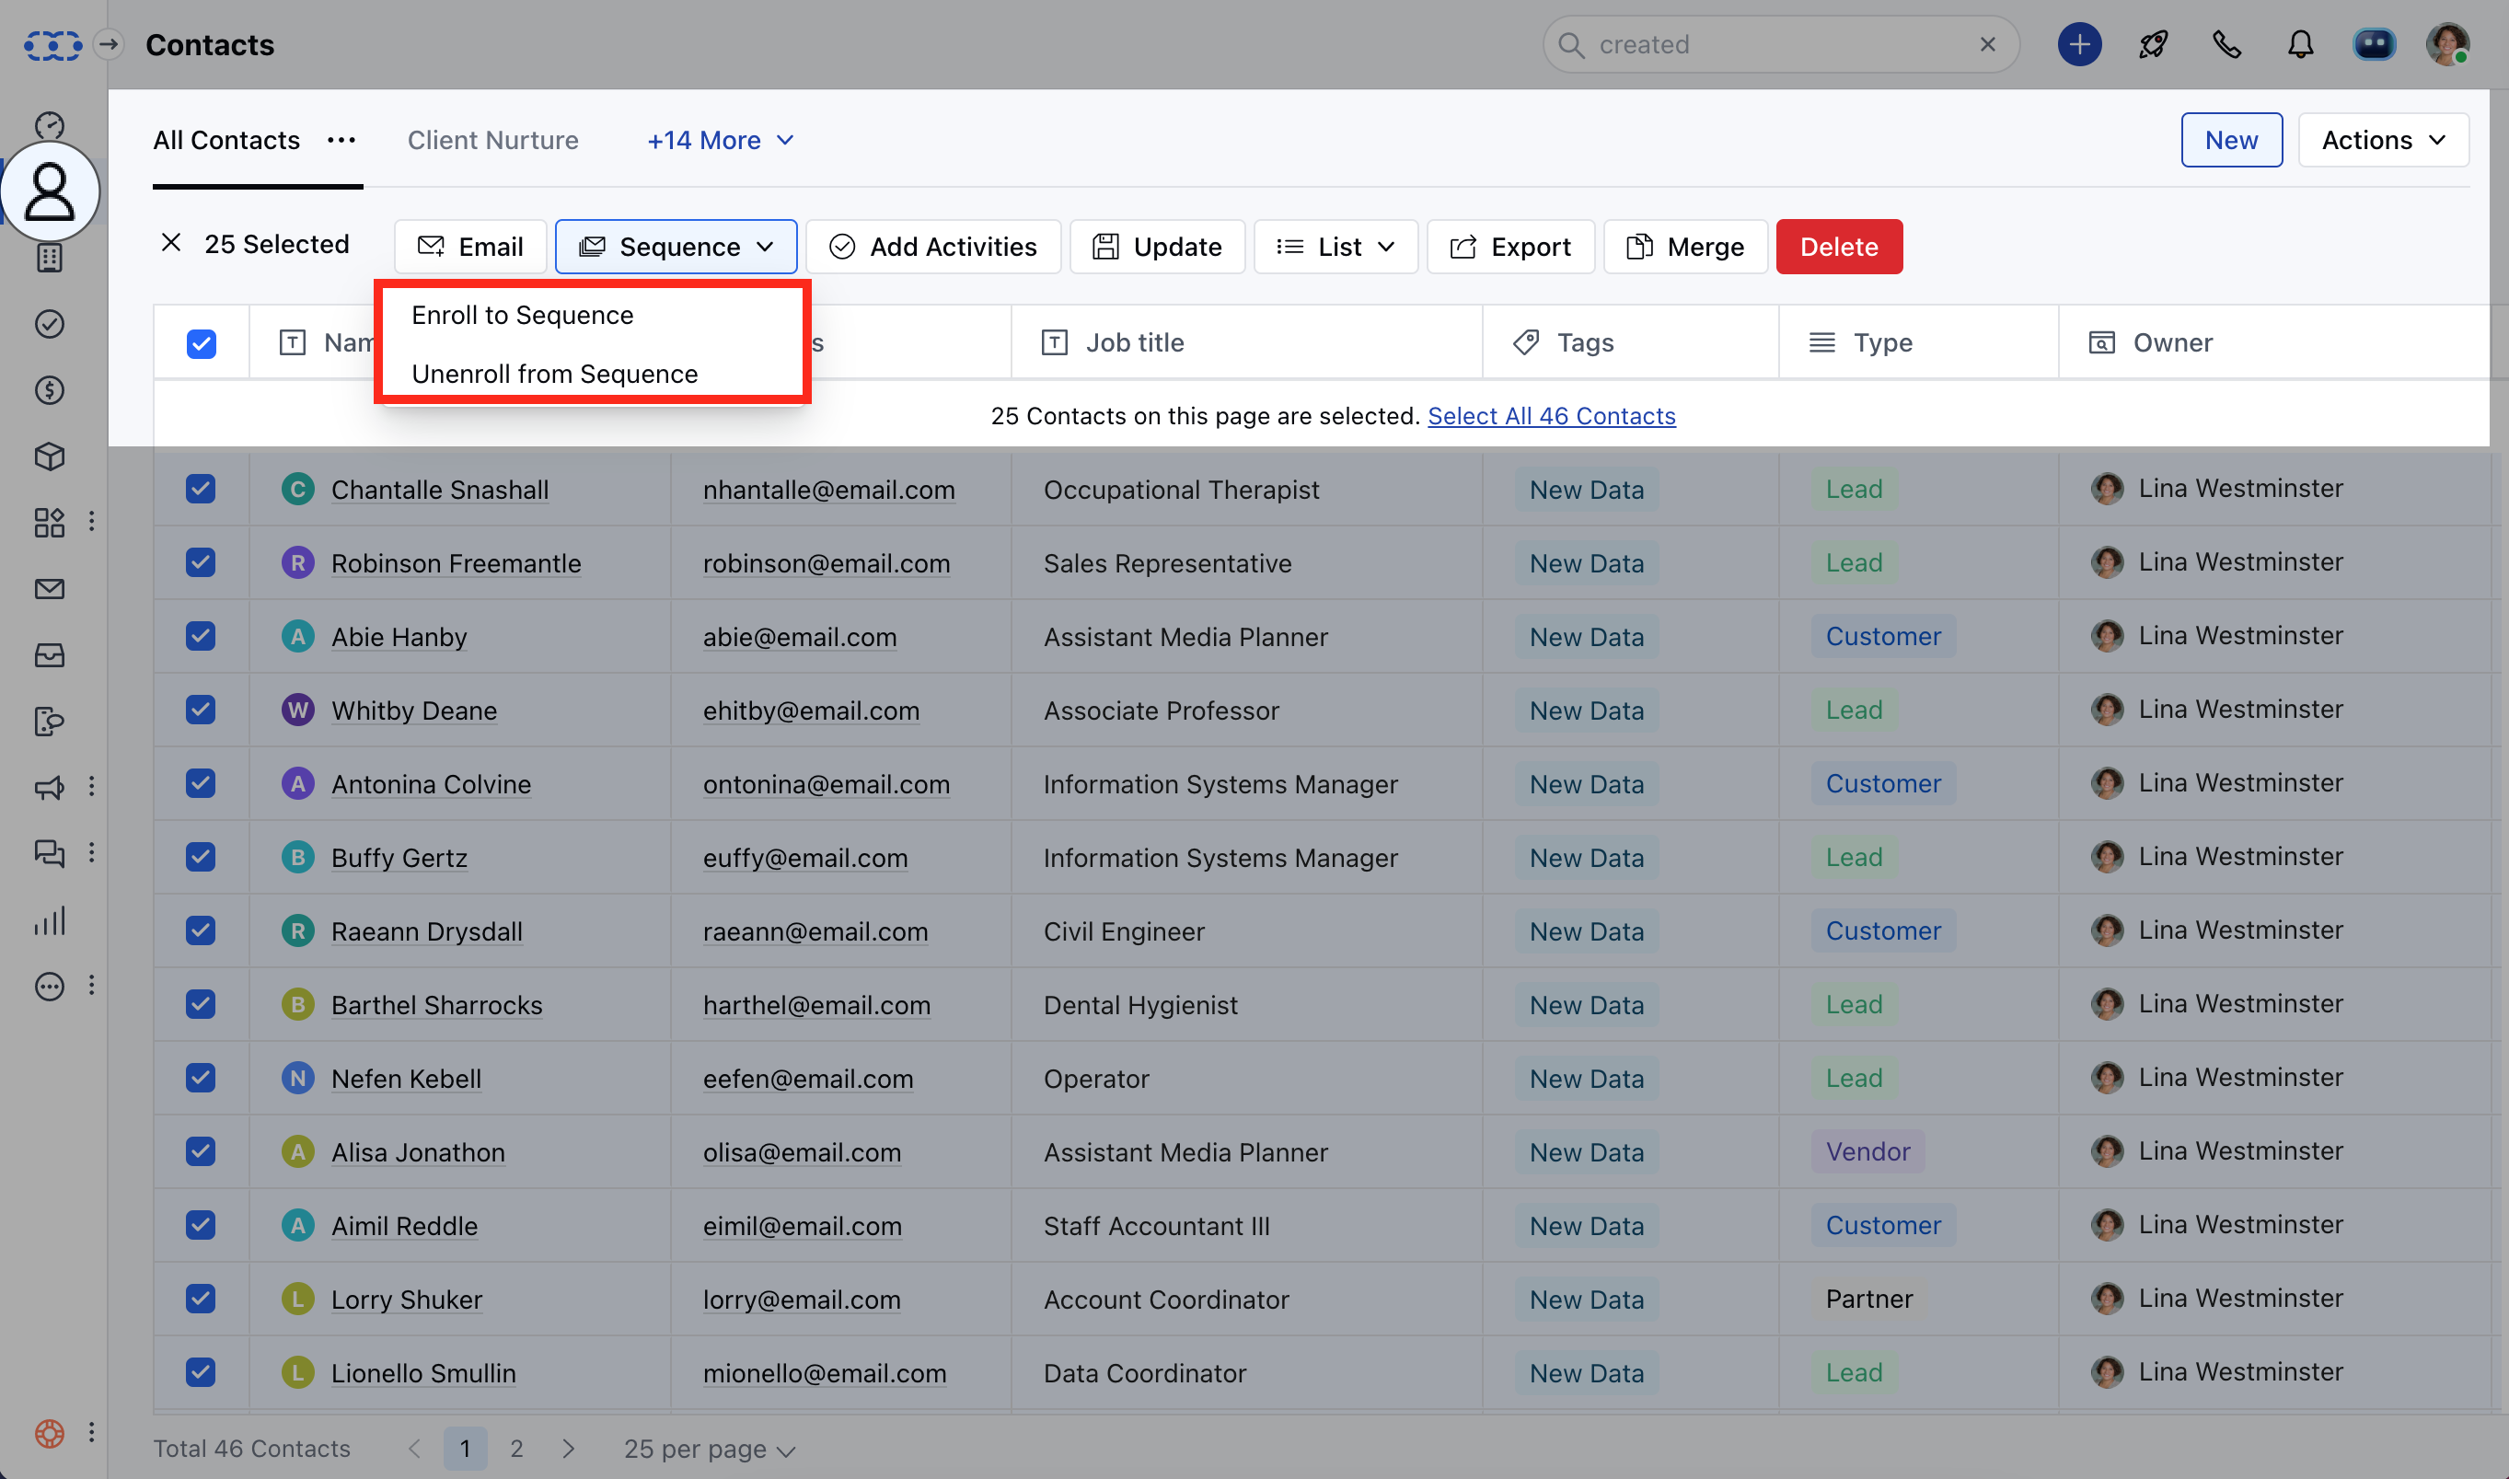Open the campaigns megaphone icon in sidebar
The image size is (2509, 1479).
(x=49, y=787)
